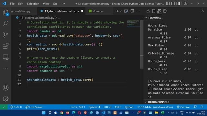Image resolution: width=207 pixels, height=116 pixels.
Task: Open Excel from the taskbar
Action: [162, 113]
